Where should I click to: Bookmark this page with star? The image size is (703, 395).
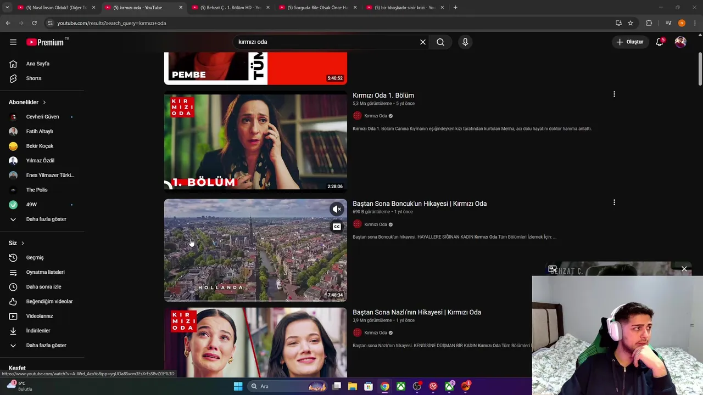(631, 23)
